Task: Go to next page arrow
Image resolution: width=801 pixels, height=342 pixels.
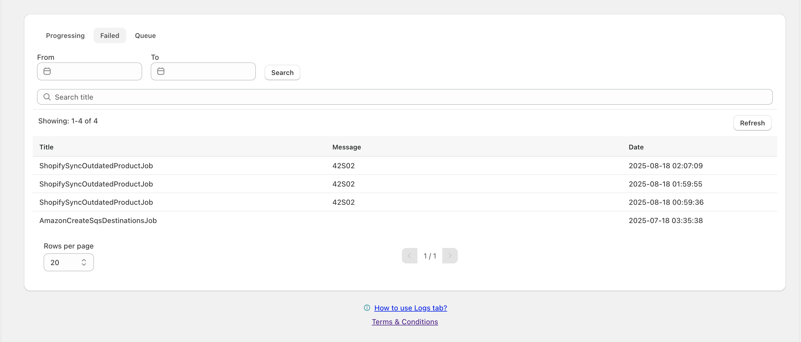Action: [x=450, y=256]
